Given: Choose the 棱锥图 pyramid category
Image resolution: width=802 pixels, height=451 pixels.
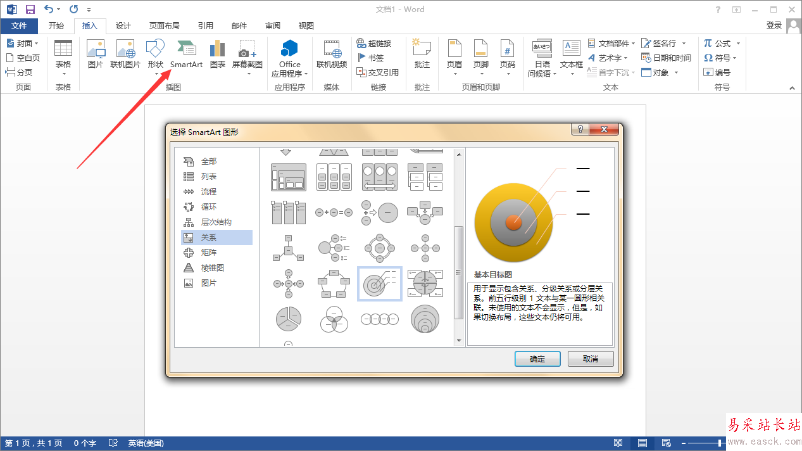Looking at the screenshot, I should [x=216, y=268].
